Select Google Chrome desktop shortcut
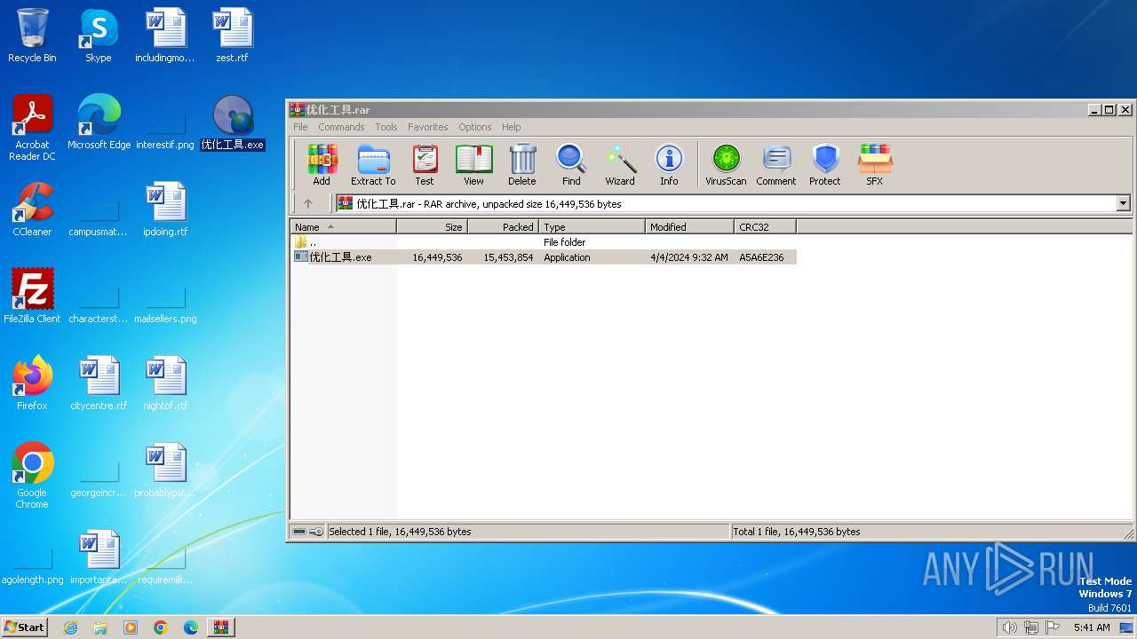 32,476
